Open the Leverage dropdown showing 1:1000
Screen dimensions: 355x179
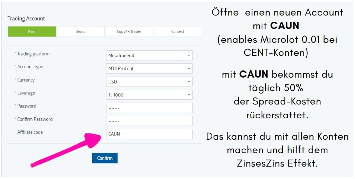[149, 95]
